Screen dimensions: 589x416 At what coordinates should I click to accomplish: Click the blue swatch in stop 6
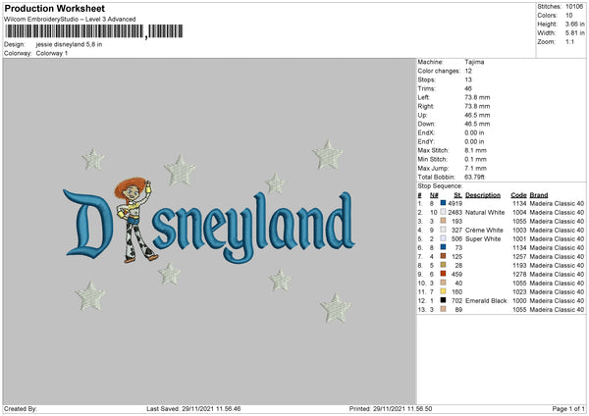click(444, 247)
